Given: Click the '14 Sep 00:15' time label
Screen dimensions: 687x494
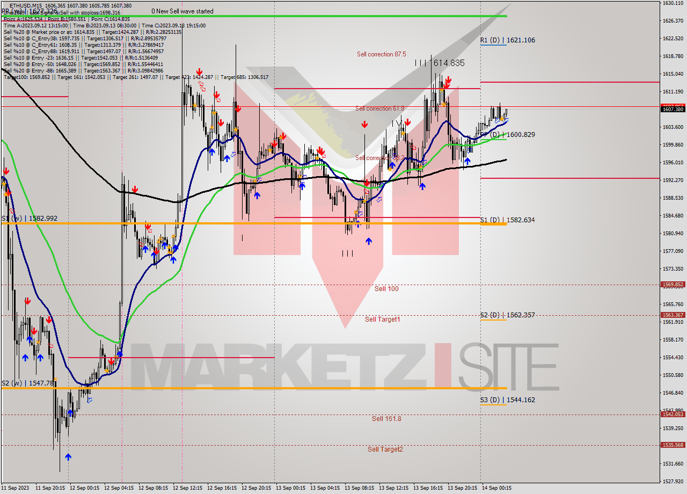Looking at the screenshot, I should point(497,489).
